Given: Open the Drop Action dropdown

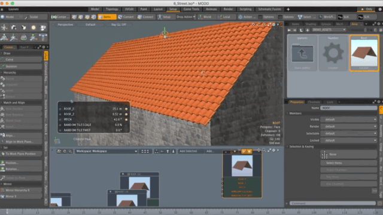Looking at the screenshot, I should click(x=186, y=17).
